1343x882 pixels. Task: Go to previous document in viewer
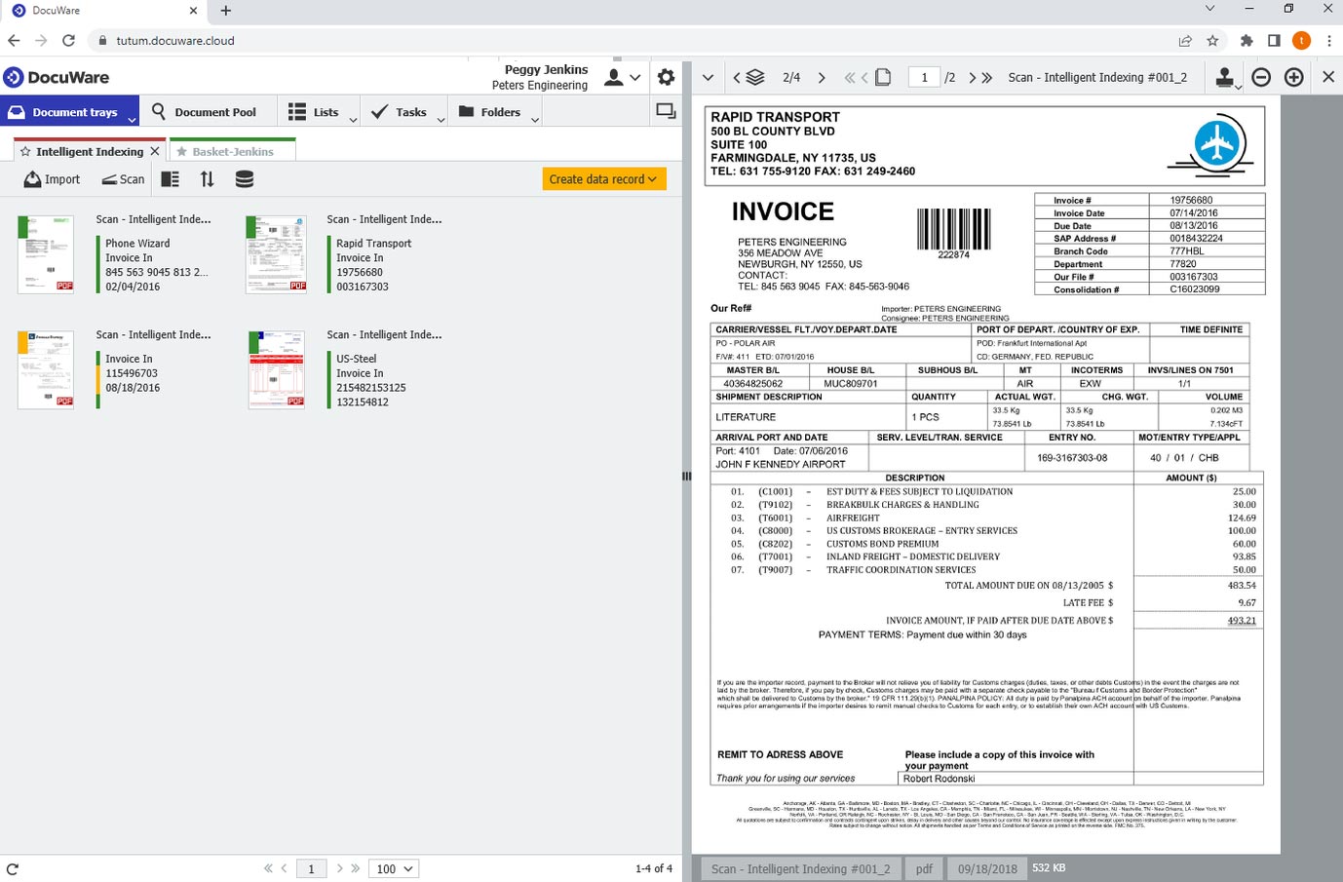click(737, 78)
